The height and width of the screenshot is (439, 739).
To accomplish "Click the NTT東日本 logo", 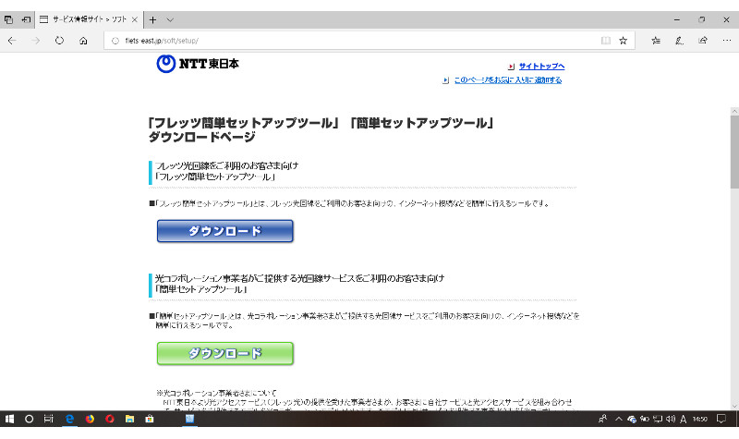I will tap(198, 64).
